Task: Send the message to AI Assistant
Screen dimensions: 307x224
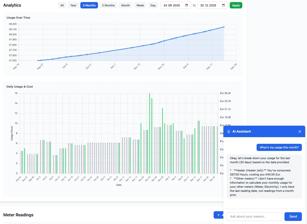Action: tap(293, 217)
